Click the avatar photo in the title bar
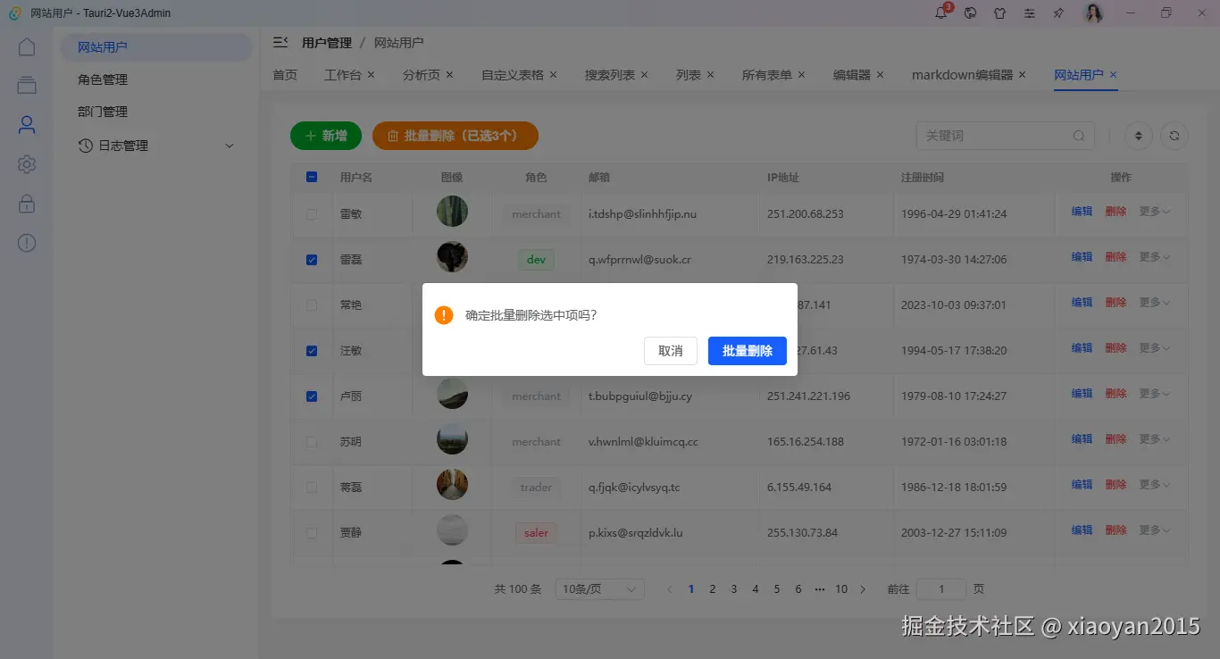Screen dimensions: 1220x659 (x=1093, y=13)
